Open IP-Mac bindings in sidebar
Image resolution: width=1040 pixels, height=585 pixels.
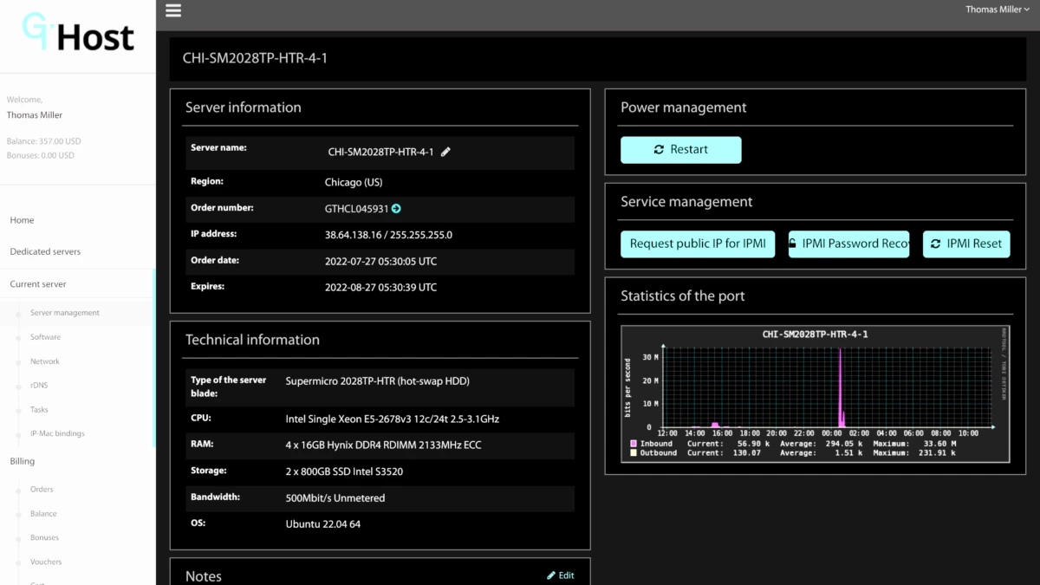[57, 433]
